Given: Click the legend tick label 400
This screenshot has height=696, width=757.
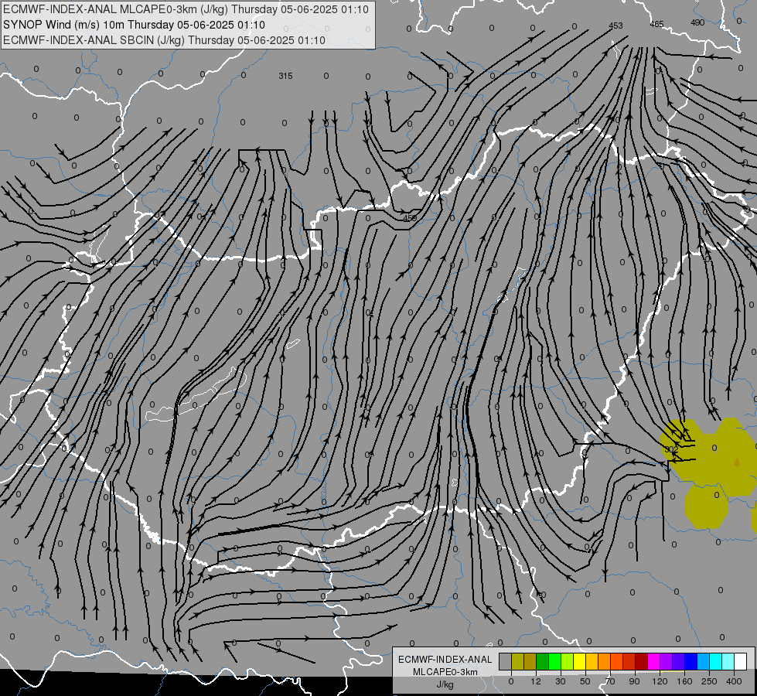Looking at the screenshot, I should (x=734, y=681).
